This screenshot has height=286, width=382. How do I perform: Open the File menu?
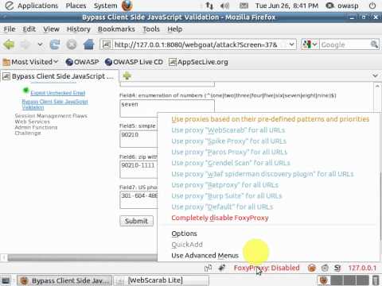tap(10, 29)
